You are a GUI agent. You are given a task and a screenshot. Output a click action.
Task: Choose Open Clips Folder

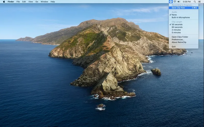click(184, 37)
